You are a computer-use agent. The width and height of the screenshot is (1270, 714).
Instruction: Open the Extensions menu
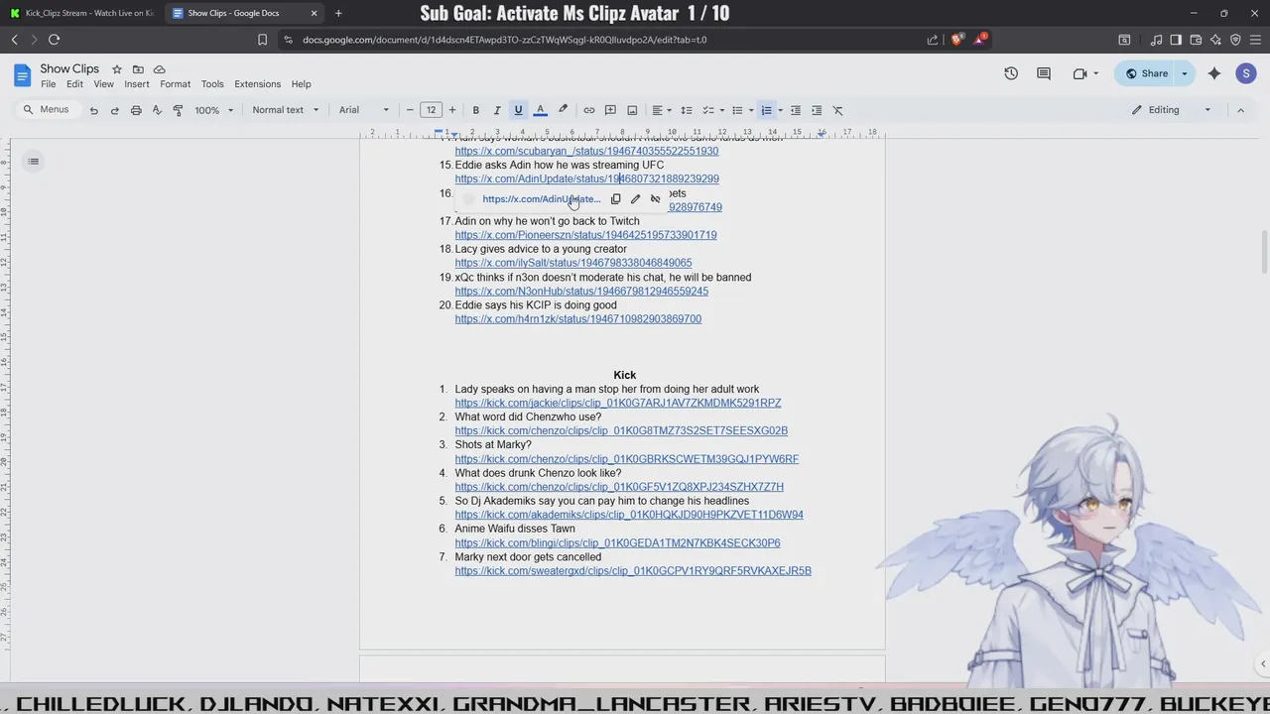pyautogui.click(x=257, y=84)
